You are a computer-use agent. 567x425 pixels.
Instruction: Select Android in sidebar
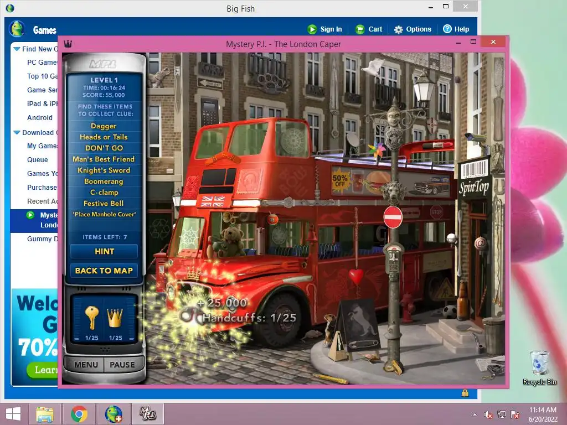(40, 117)
